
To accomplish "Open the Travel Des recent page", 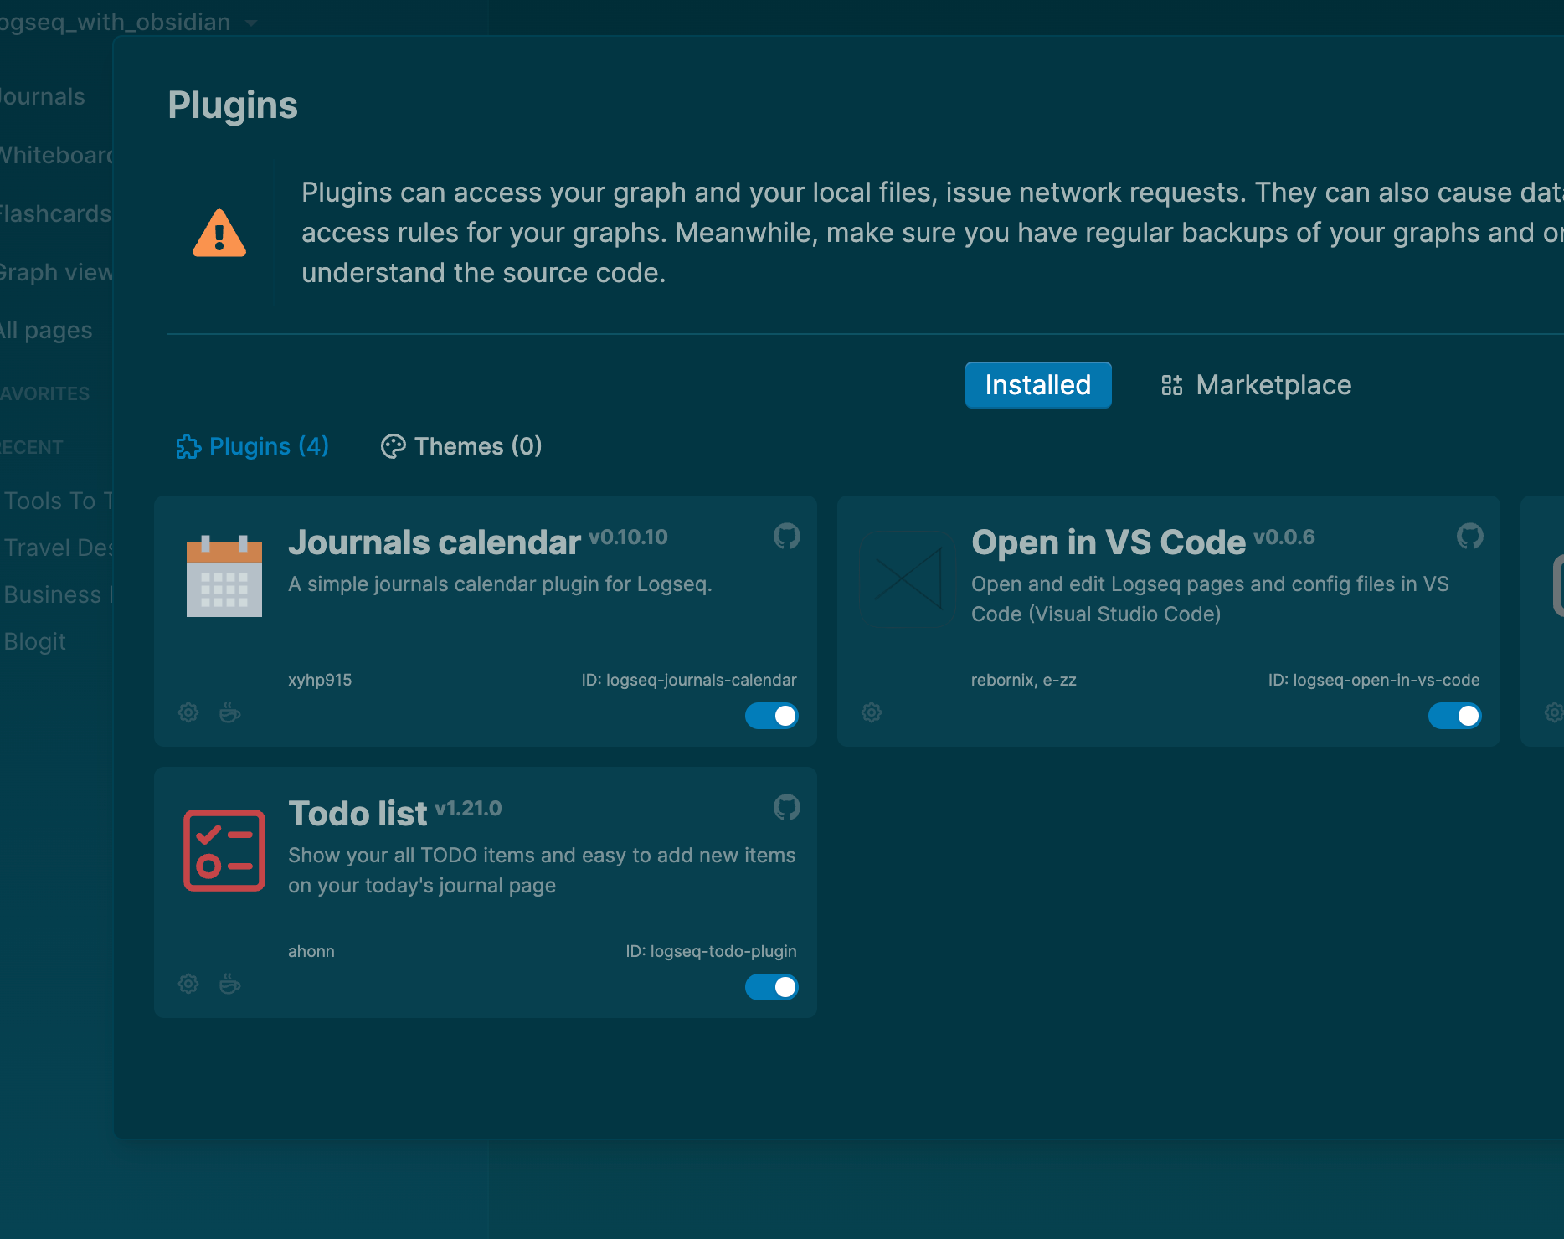I will [59, 548].
